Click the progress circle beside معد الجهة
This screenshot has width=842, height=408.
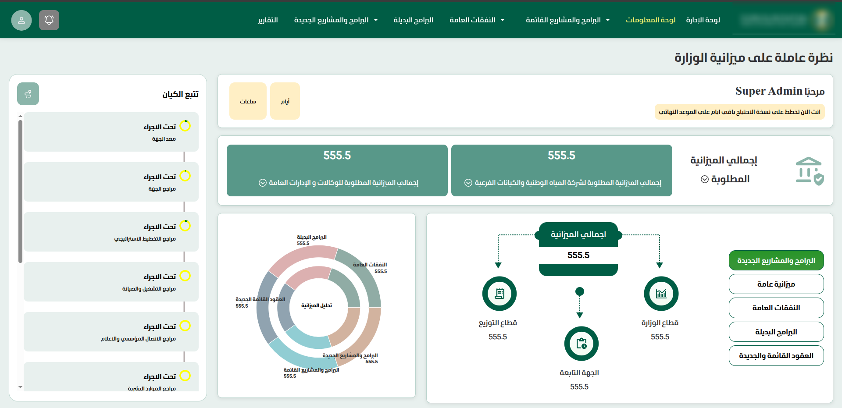coord(185,126)
